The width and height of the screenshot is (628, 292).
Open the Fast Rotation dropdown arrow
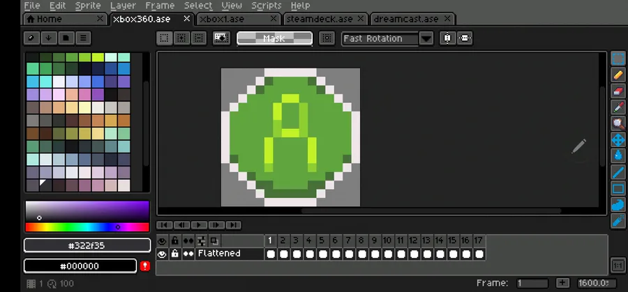[426, 38]
